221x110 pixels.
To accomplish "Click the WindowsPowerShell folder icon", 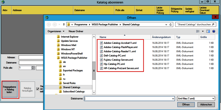I will 58,53.
